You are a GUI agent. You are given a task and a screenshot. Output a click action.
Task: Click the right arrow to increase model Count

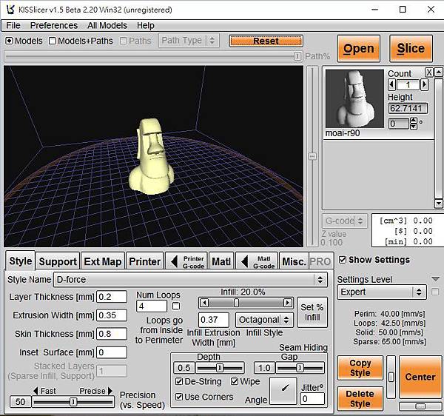coord(424,84)
